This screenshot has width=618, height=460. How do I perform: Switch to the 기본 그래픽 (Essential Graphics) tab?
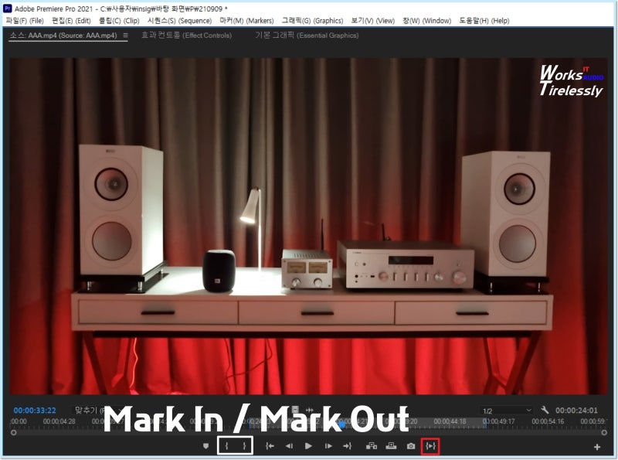(307, 35)
